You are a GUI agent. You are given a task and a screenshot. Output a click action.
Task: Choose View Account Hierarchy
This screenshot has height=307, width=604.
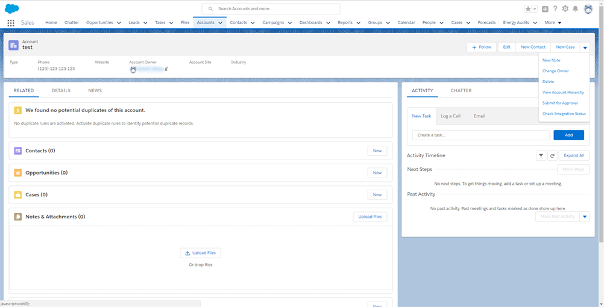click(x=563, y=92)
